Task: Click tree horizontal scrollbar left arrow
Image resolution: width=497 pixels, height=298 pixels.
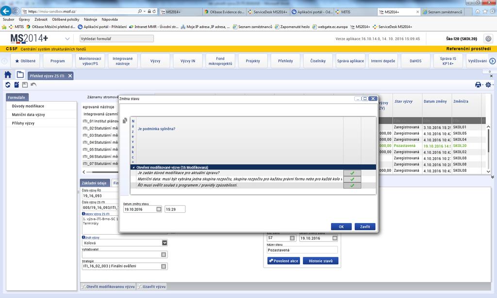Action: (x=83, y=172)
